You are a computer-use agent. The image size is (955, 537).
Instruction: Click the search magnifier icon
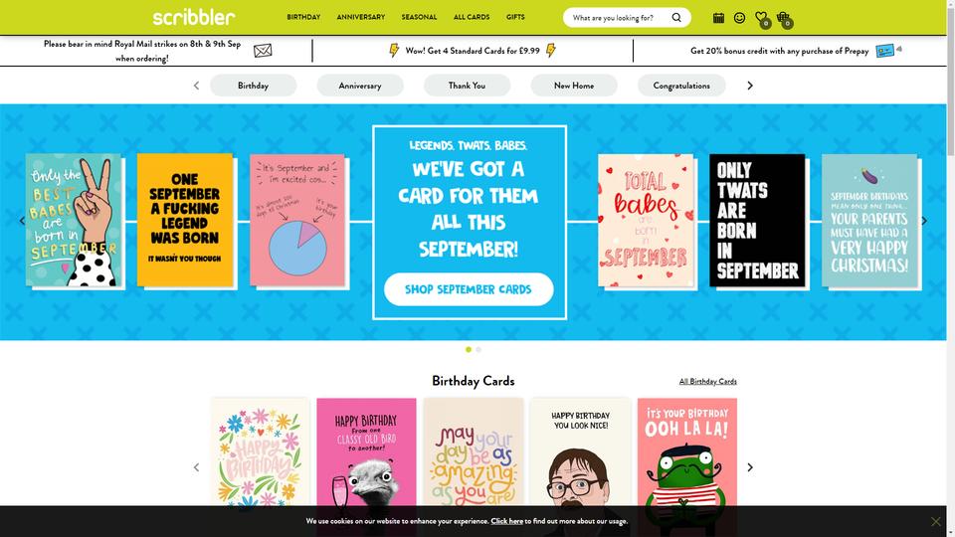click(676, 18)
